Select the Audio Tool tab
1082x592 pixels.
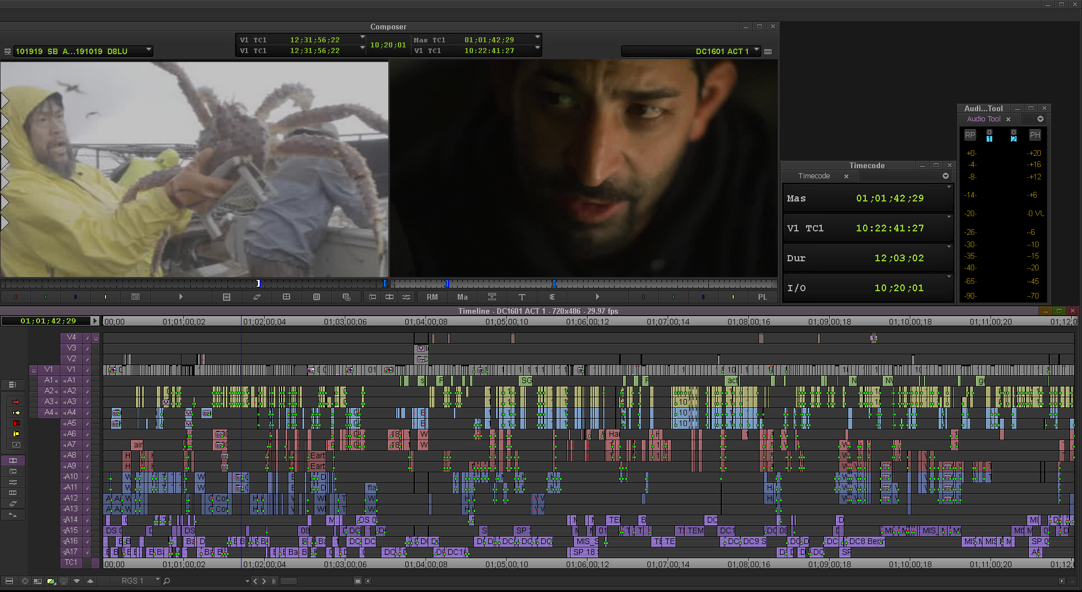(x=983, y=119)
